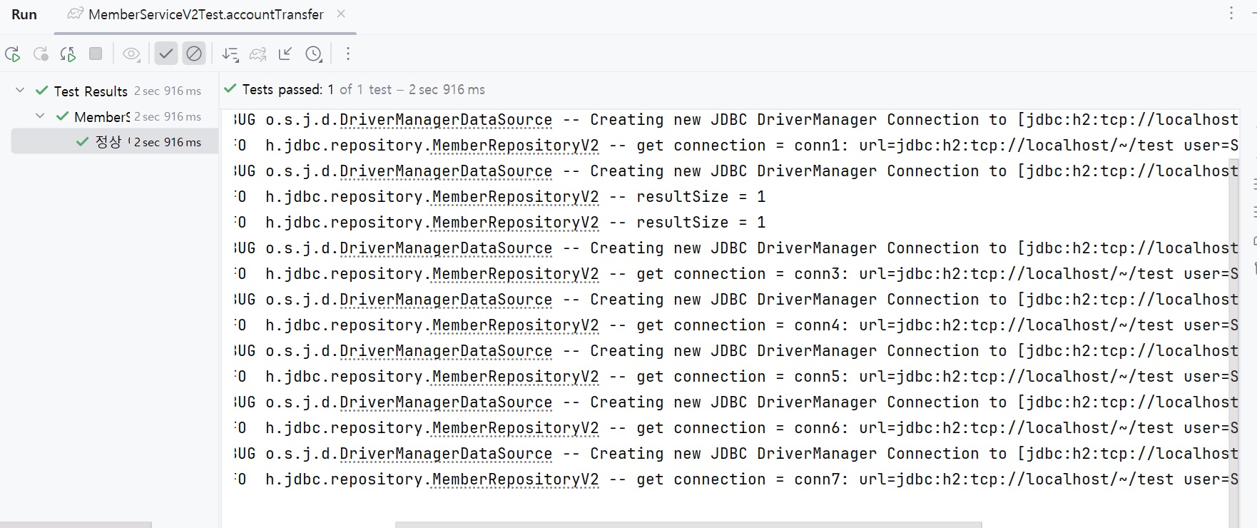
Task: Open Run panel options kebab menu
Action: tap(1231, 14)
